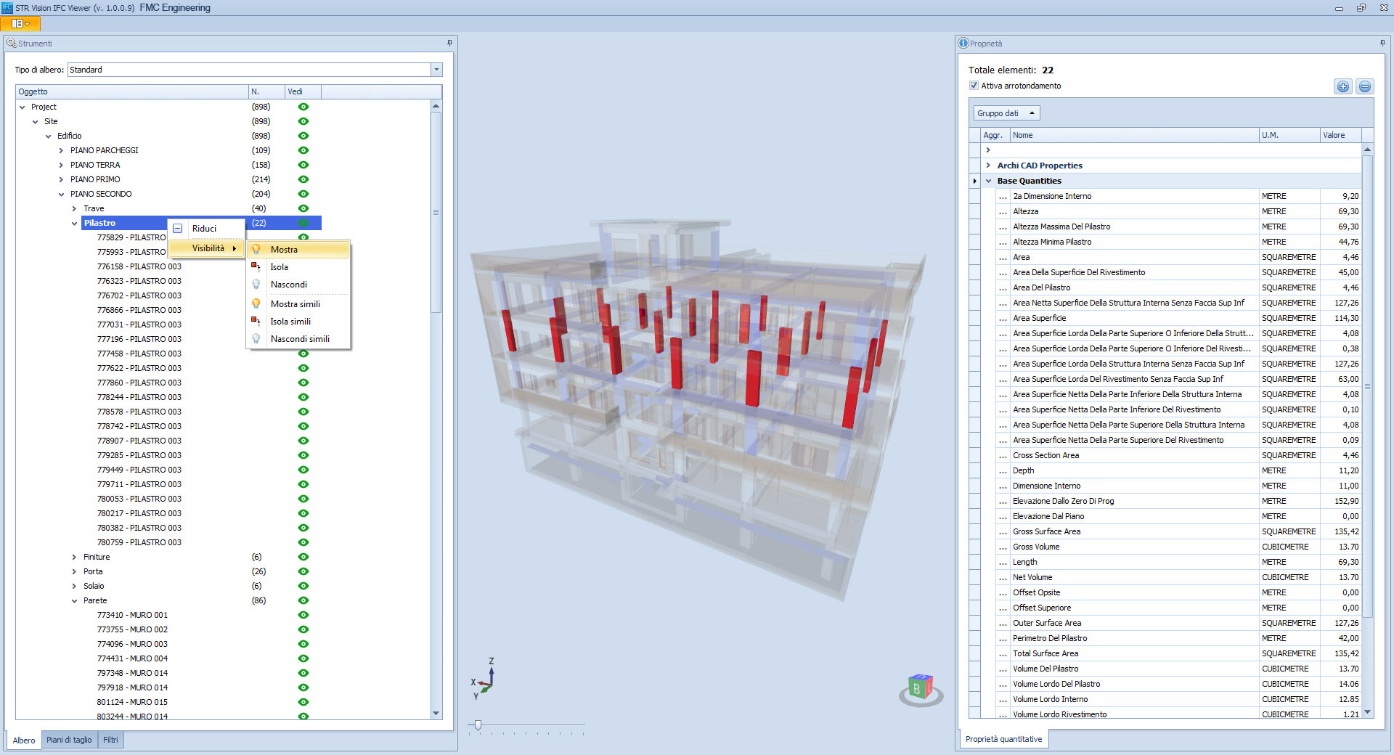Click the STR Vision app icon in title bar
Viewport: 1394px width, 755px height.
7,7
